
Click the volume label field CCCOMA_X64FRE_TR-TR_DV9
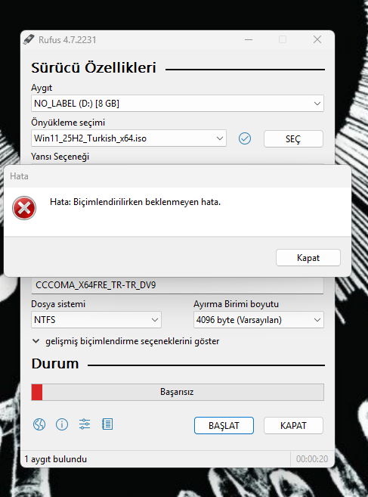[178, 285]
